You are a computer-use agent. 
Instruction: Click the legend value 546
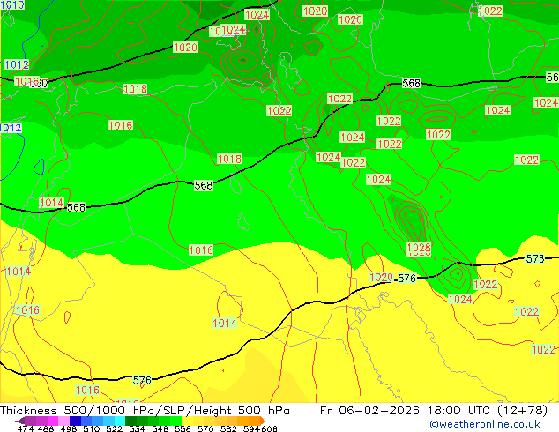click(160, 428)
